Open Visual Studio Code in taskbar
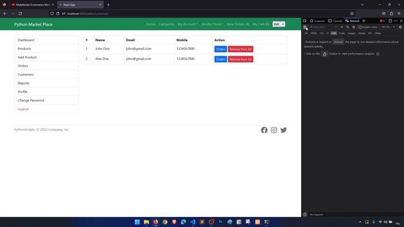 tap(193, 222)
